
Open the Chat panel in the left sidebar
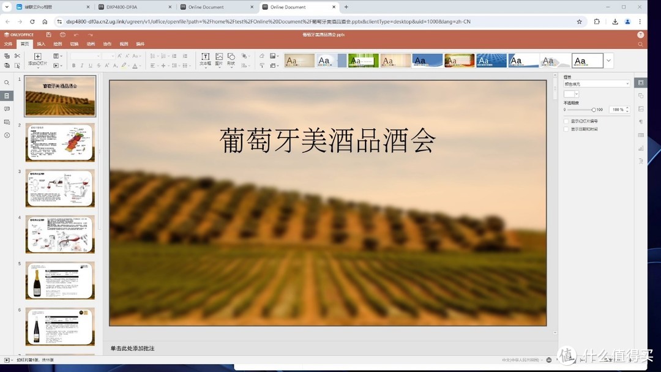tap(7, 122)
